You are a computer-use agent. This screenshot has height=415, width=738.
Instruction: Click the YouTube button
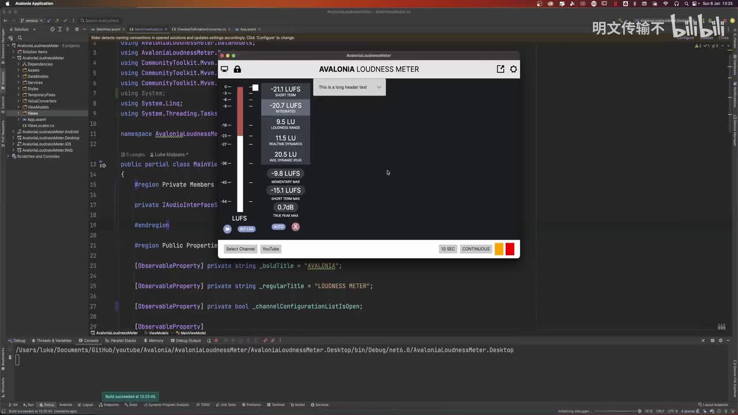click(270, 249)
